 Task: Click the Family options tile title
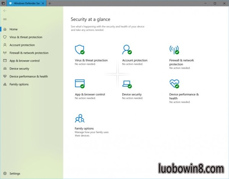[84, 128]
